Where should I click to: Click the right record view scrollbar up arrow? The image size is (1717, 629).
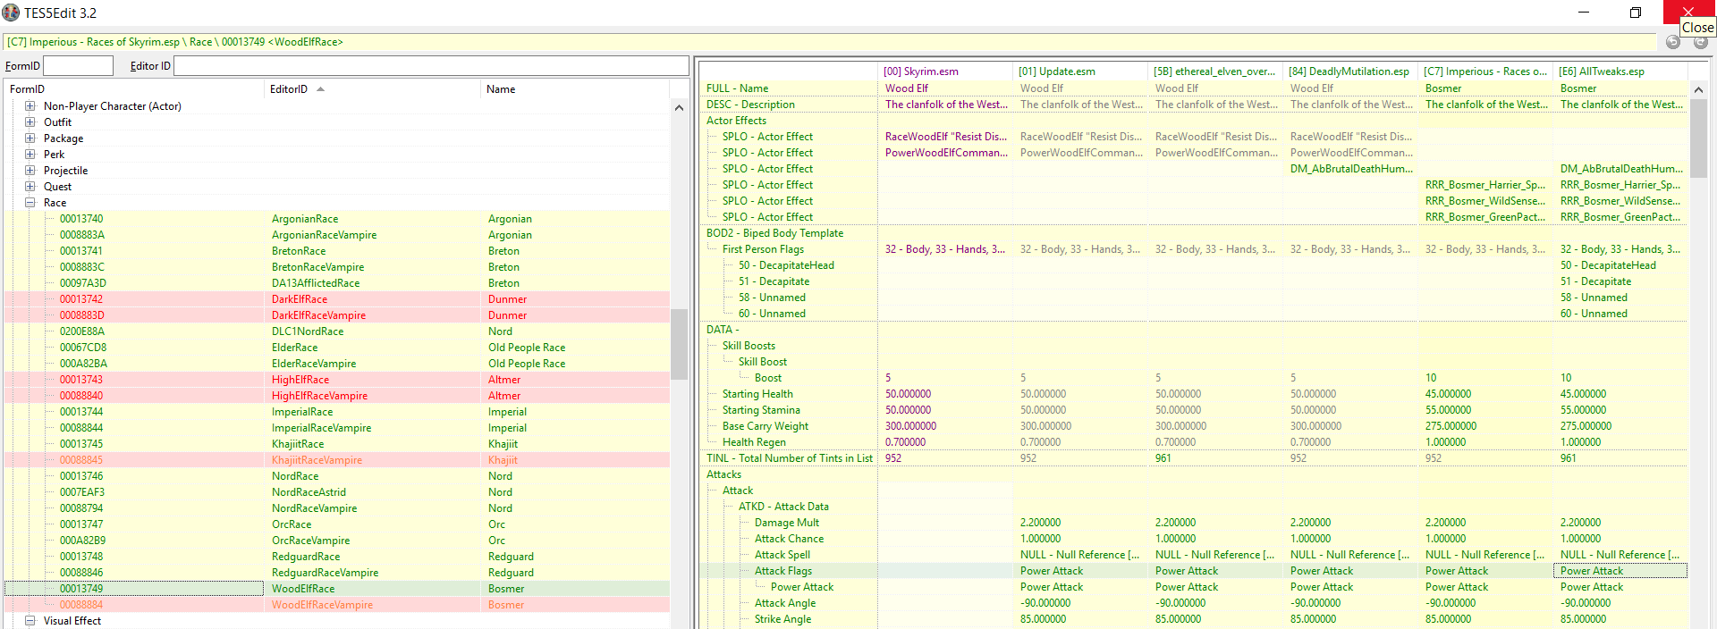tap(1698, 89)
